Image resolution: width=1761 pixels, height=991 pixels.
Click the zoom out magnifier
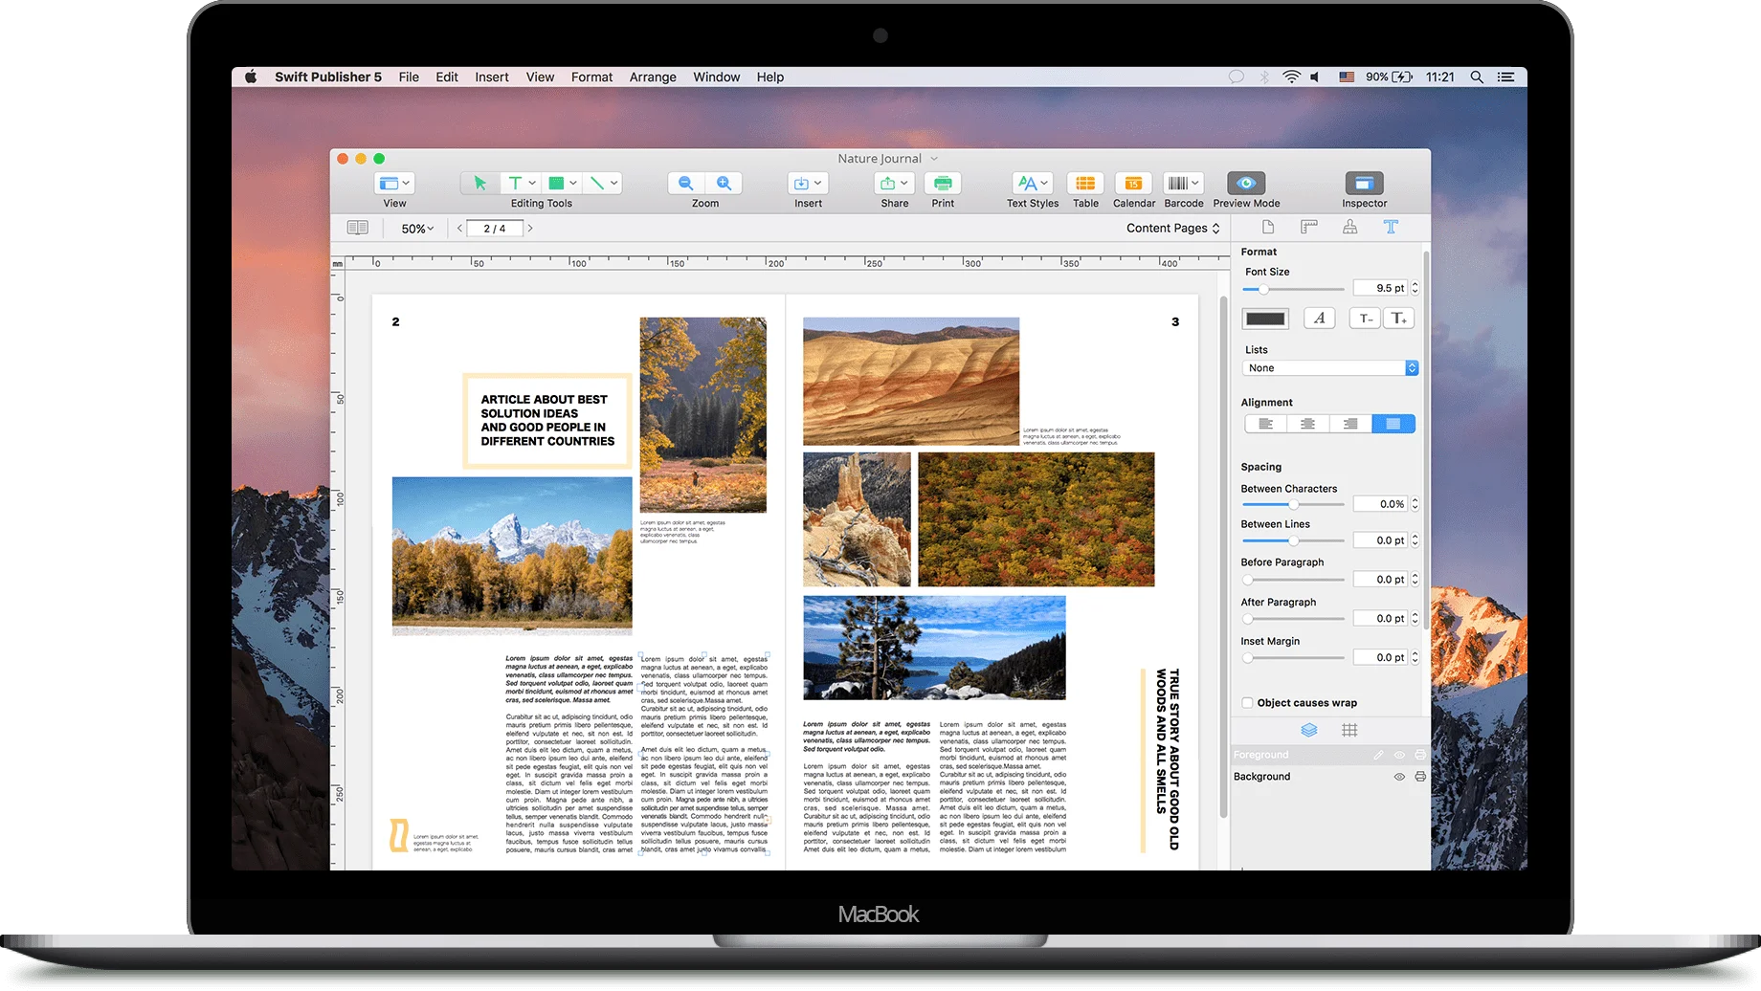coord(686,183)
